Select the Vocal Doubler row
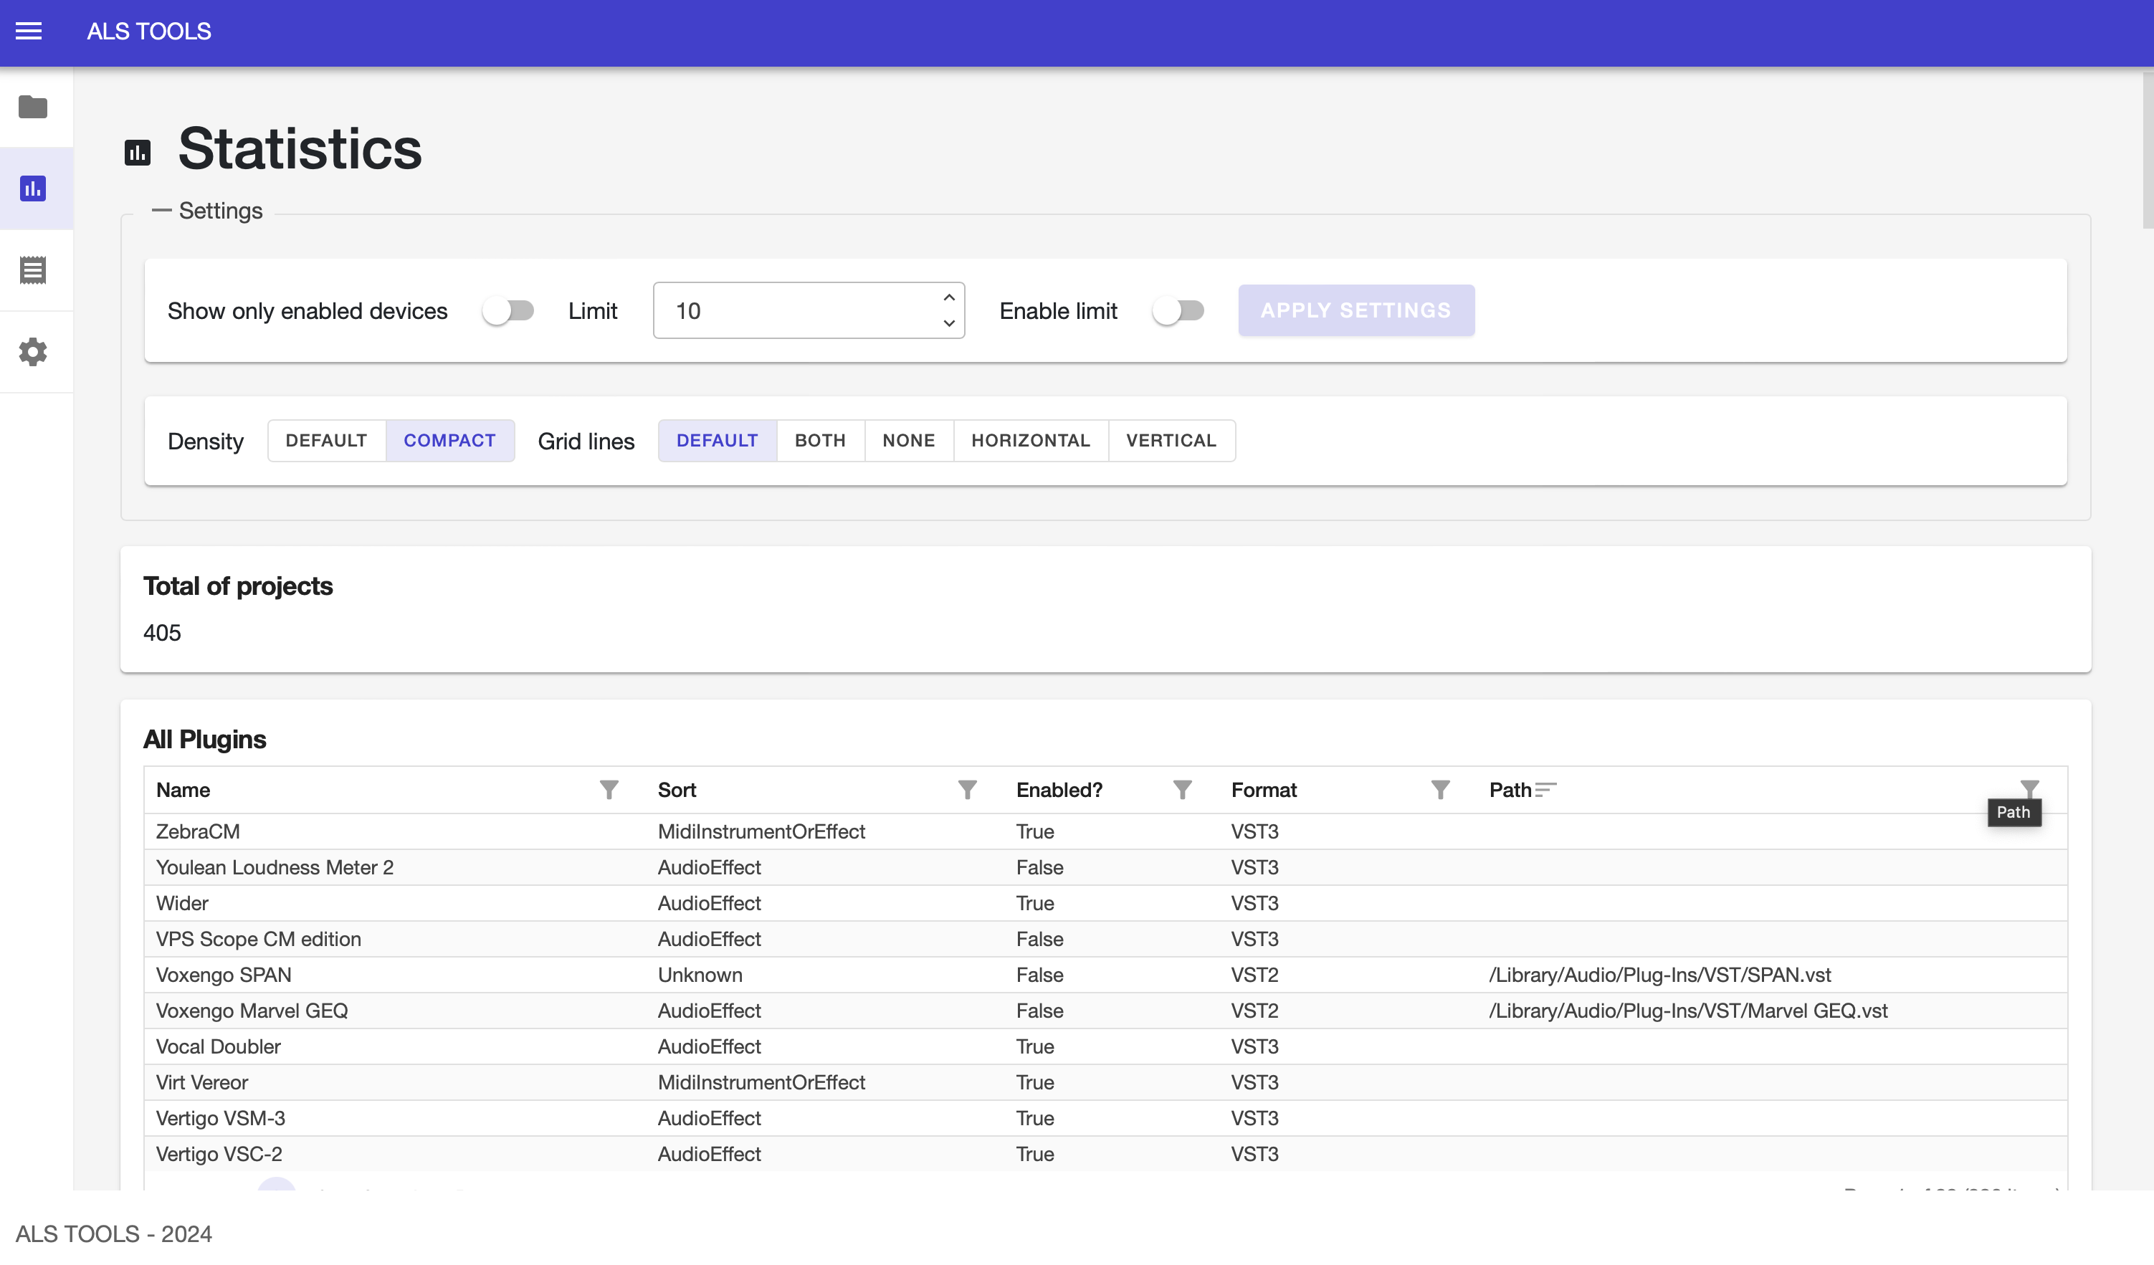 click(1105, 1046)
